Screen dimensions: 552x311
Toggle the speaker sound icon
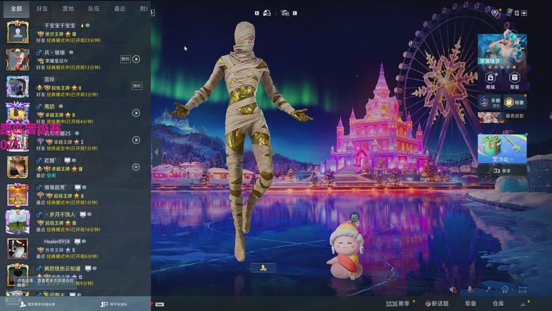tap(453, 290)
